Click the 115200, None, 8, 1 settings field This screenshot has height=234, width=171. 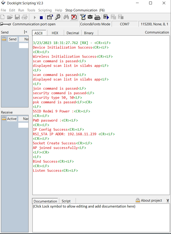pyautogui.click(x=155, y=24)
